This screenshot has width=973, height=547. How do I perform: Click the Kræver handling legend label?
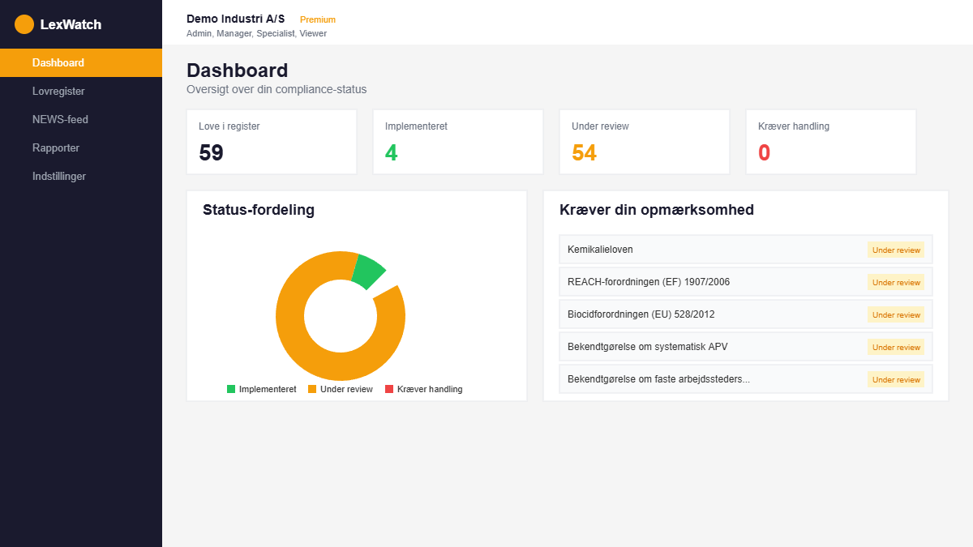(x=430, y=389)
